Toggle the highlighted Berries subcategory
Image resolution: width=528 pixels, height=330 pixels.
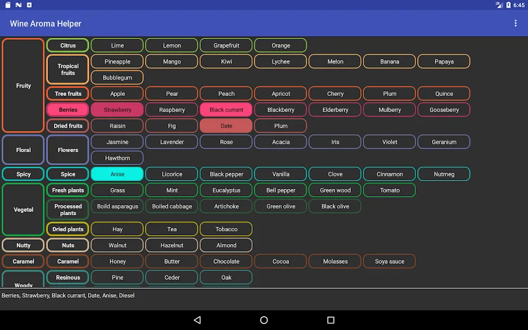click(67, 110)
